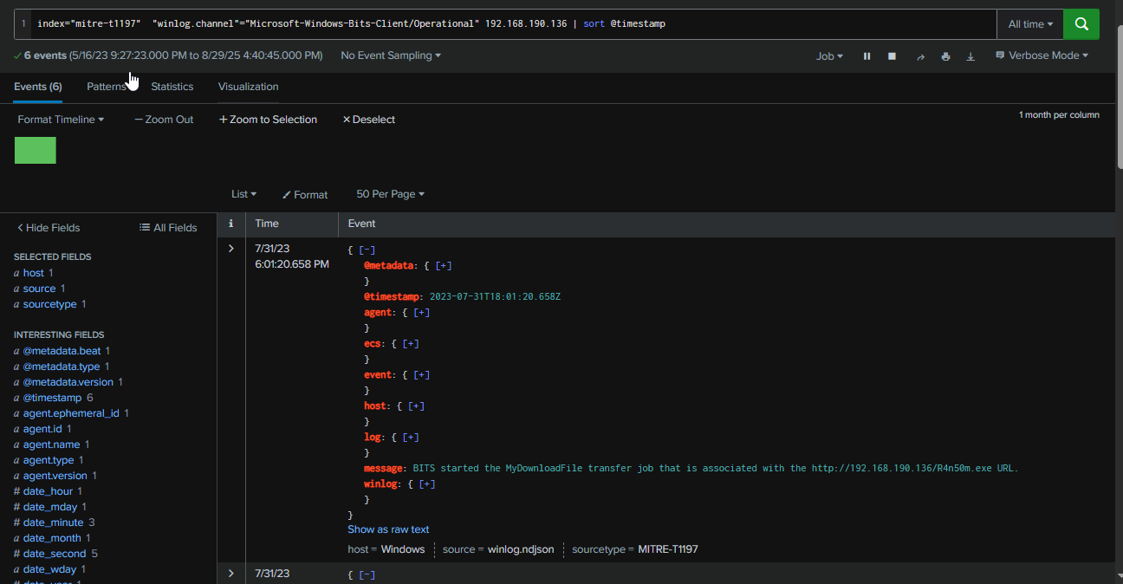
Task: Expand the winlog JSON node
Action: tap(426, 484)
